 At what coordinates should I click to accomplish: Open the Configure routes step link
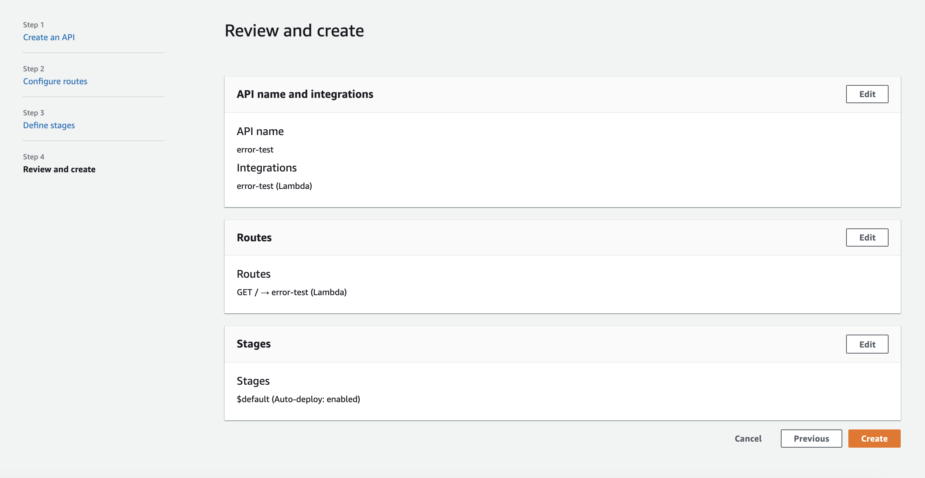[x=55, y=81]
